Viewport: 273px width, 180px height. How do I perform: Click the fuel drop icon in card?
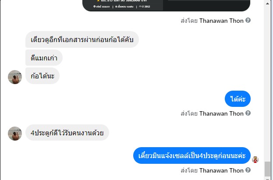coord(116,7)
